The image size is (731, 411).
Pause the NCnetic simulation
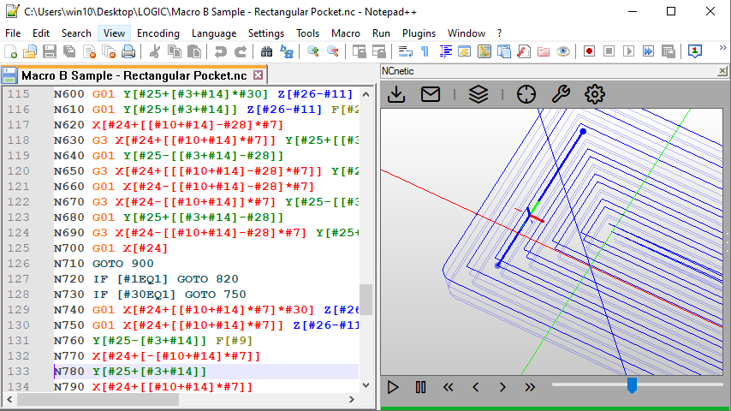tap(420, 387)
